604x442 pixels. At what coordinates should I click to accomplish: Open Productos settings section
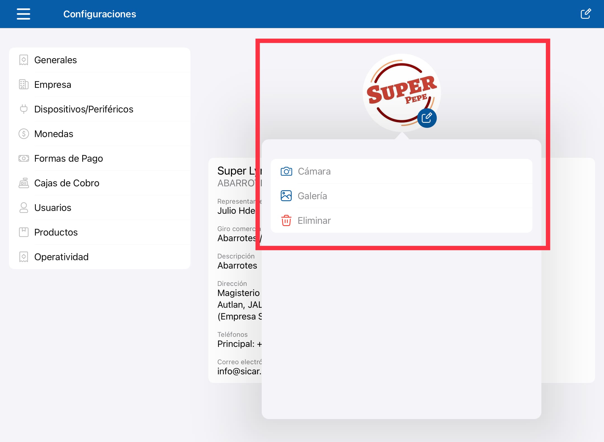[x=56, y=232]
